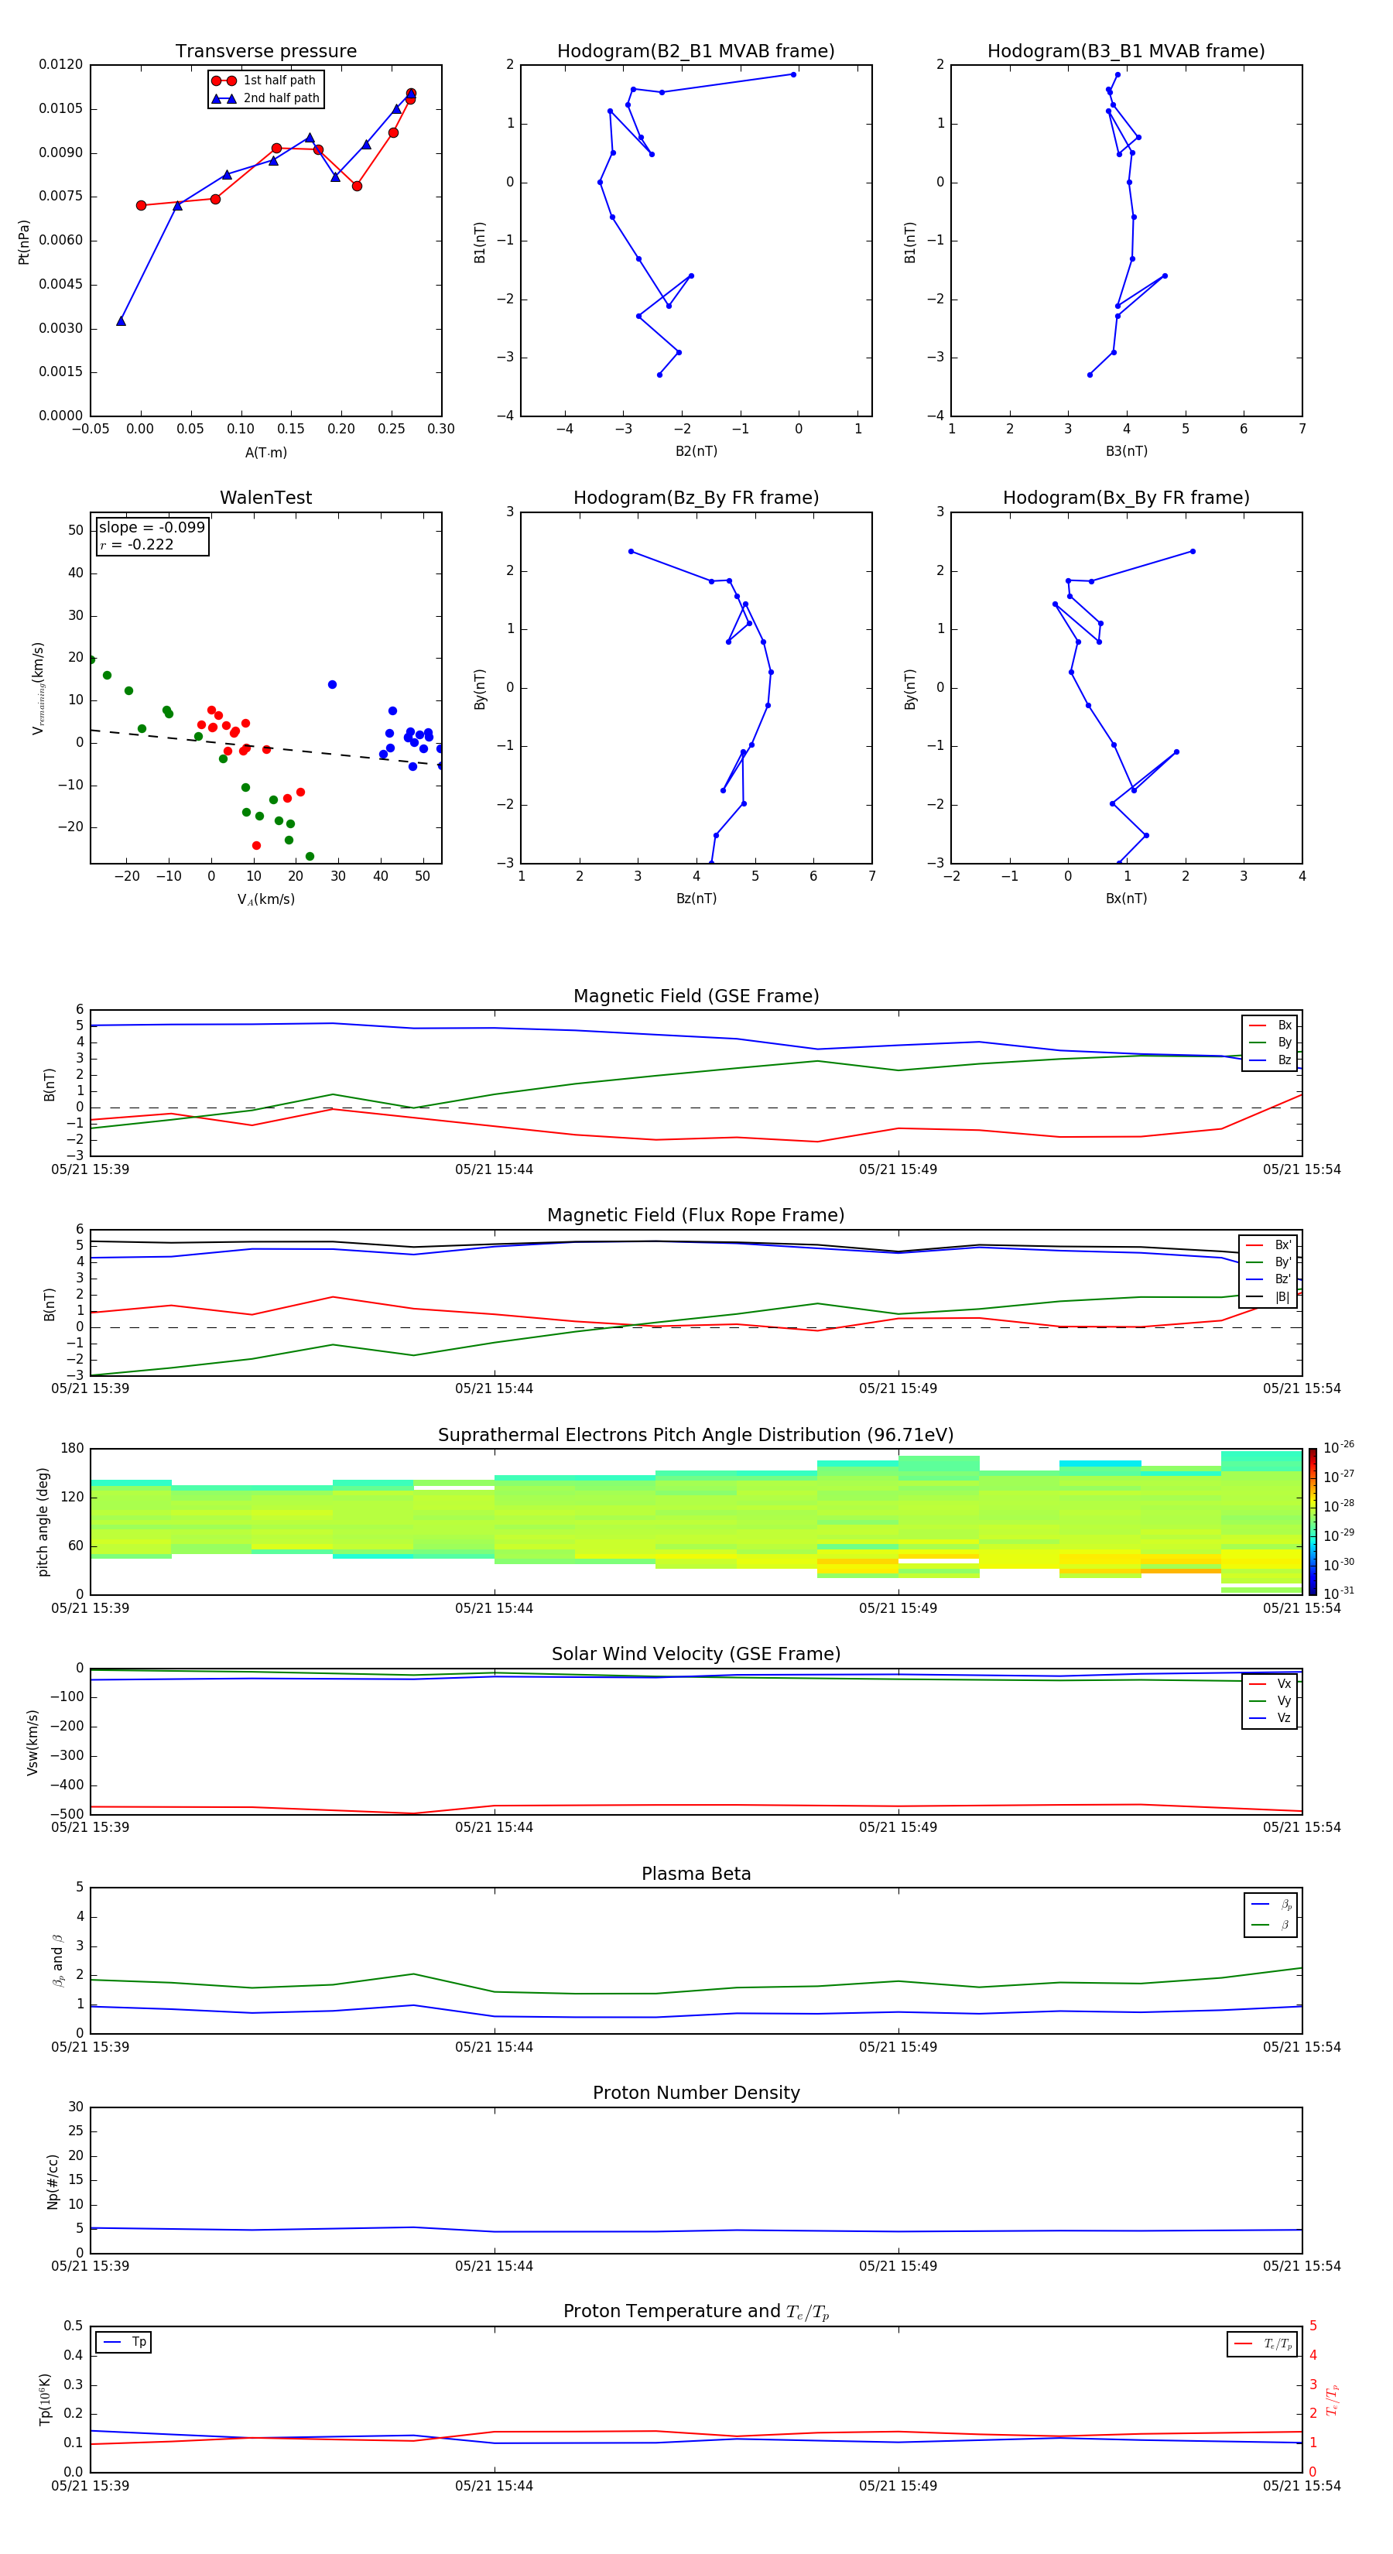Click the 'Hodogram(Bz_By FR frame)' title

696,498
